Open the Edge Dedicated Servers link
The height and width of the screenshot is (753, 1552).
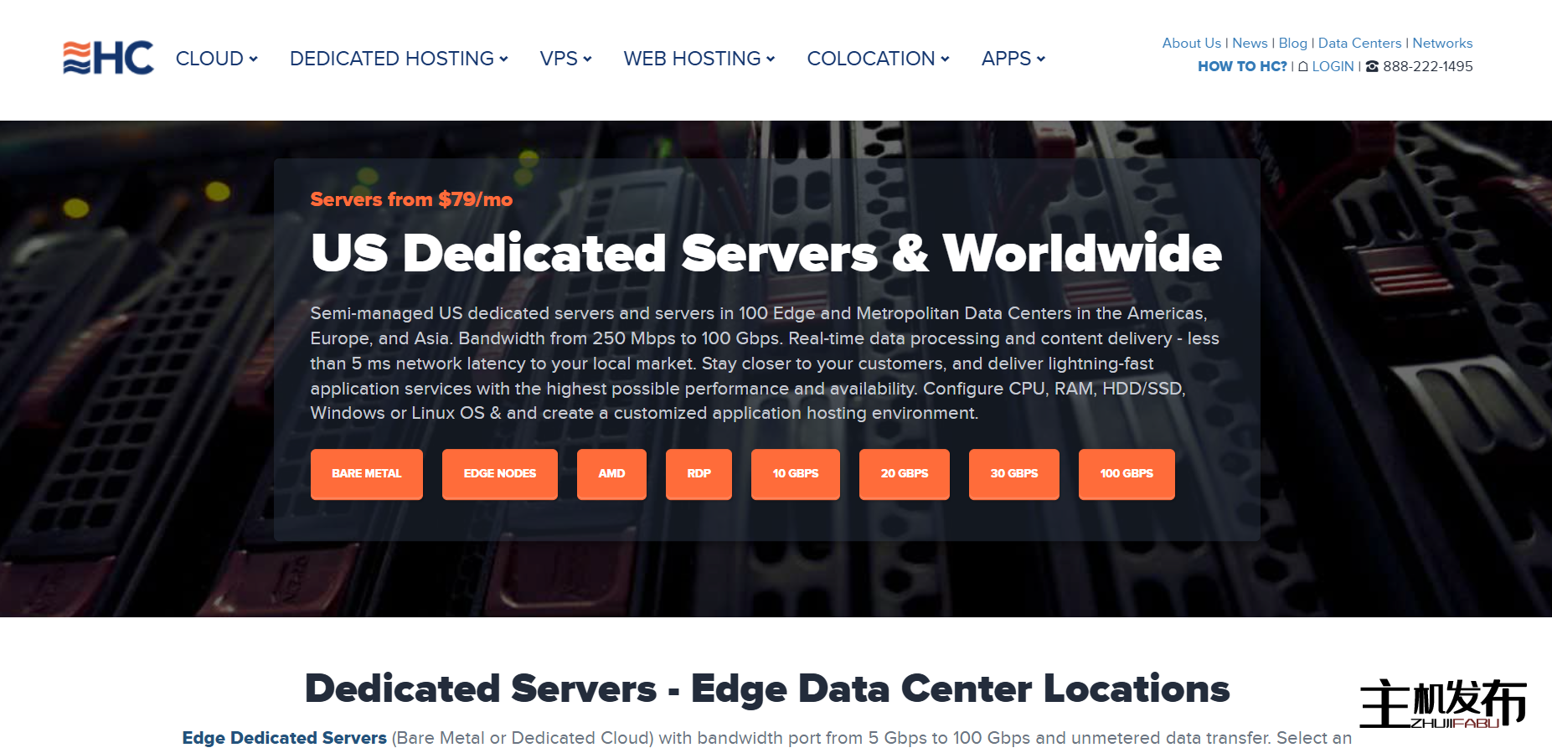285,738
